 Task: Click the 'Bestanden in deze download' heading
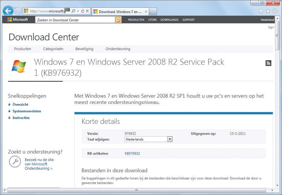pos(114,171)
